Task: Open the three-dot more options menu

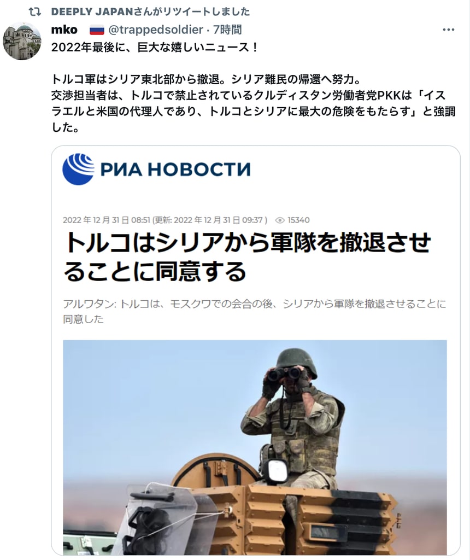Action: click(x=448, y=30)
